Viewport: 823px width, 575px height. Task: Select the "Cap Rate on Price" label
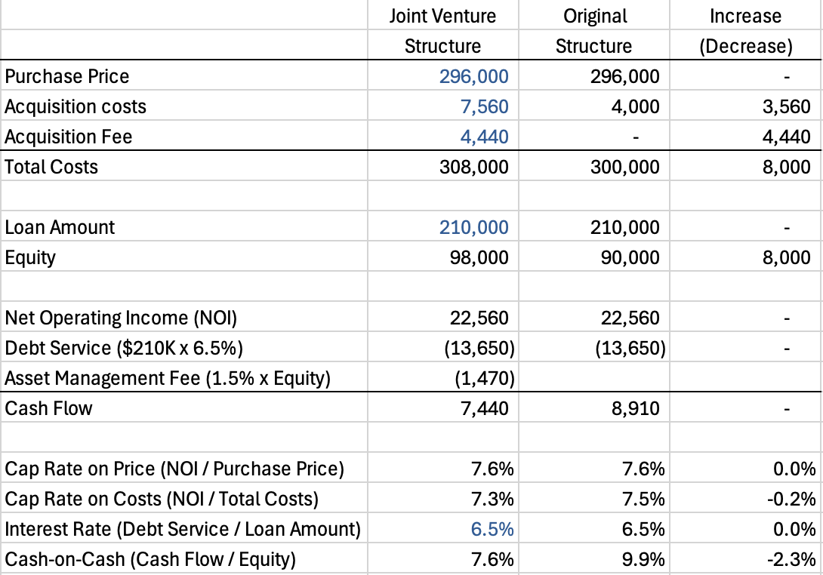[x=174, y=469]
